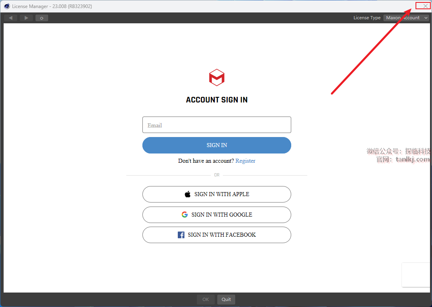432x307 pixels.
Task: Choose SIGN IN WITH APPLE text
Action: (222, 194)
